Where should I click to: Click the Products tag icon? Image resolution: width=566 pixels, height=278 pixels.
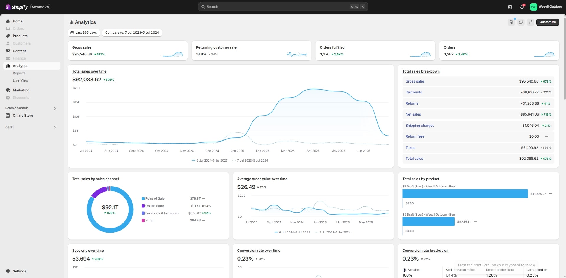click(8, 36)
